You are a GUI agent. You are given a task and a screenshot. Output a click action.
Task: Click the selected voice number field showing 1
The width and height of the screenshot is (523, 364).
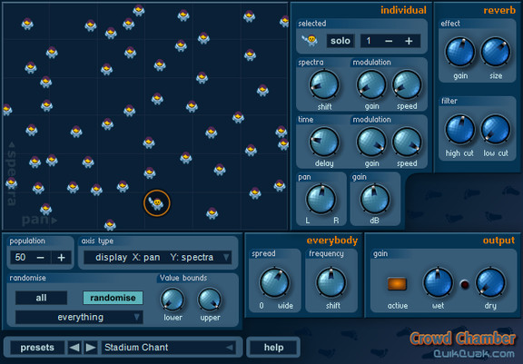[369, 41]
